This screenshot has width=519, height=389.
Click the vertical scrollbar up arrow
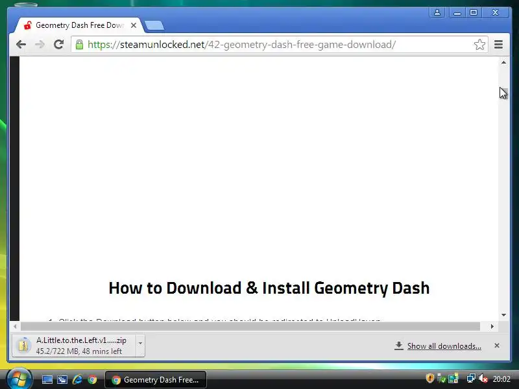click(503, 62)
